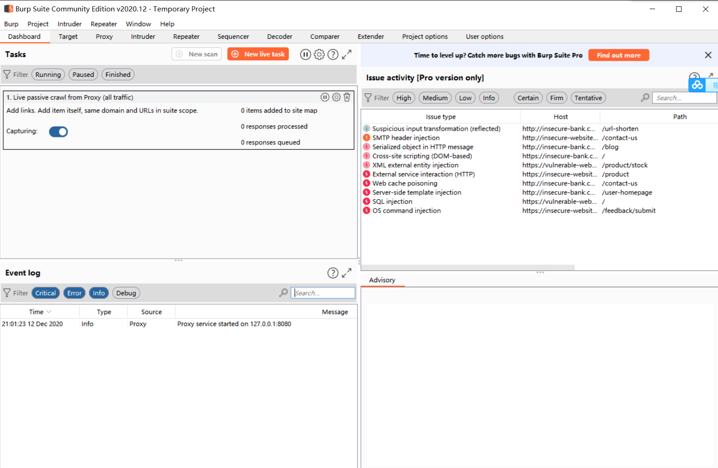Screen dimensions: 718x468
Task: Toggle the High severity issue filter
Action: pyautogui.click(x=404, y=98)
